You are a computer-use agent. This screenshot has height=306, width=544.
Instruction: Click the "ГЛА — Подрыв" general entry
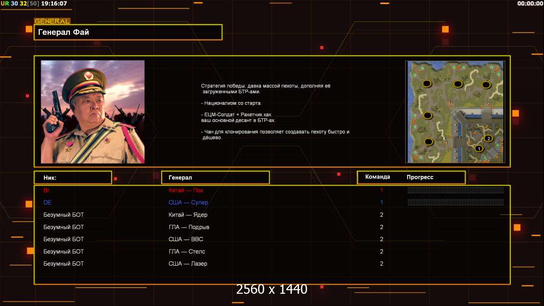[x=189, y=227]
